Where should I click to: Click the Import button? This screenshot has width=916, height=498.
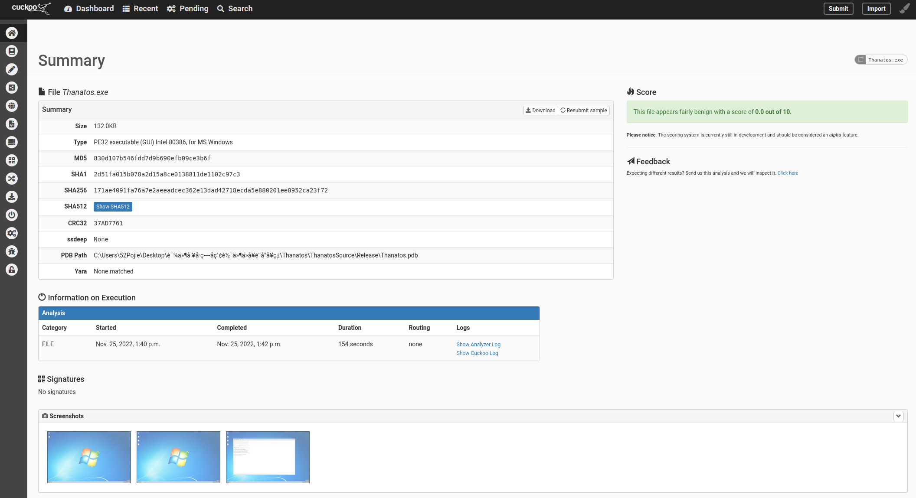(x=876, y=9)
